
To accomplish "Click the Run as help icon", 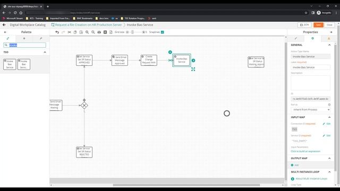I will [x=329, y=105].
